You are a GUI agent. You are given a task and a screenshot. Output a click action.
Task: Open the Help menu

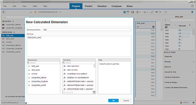tap(45, 6)
